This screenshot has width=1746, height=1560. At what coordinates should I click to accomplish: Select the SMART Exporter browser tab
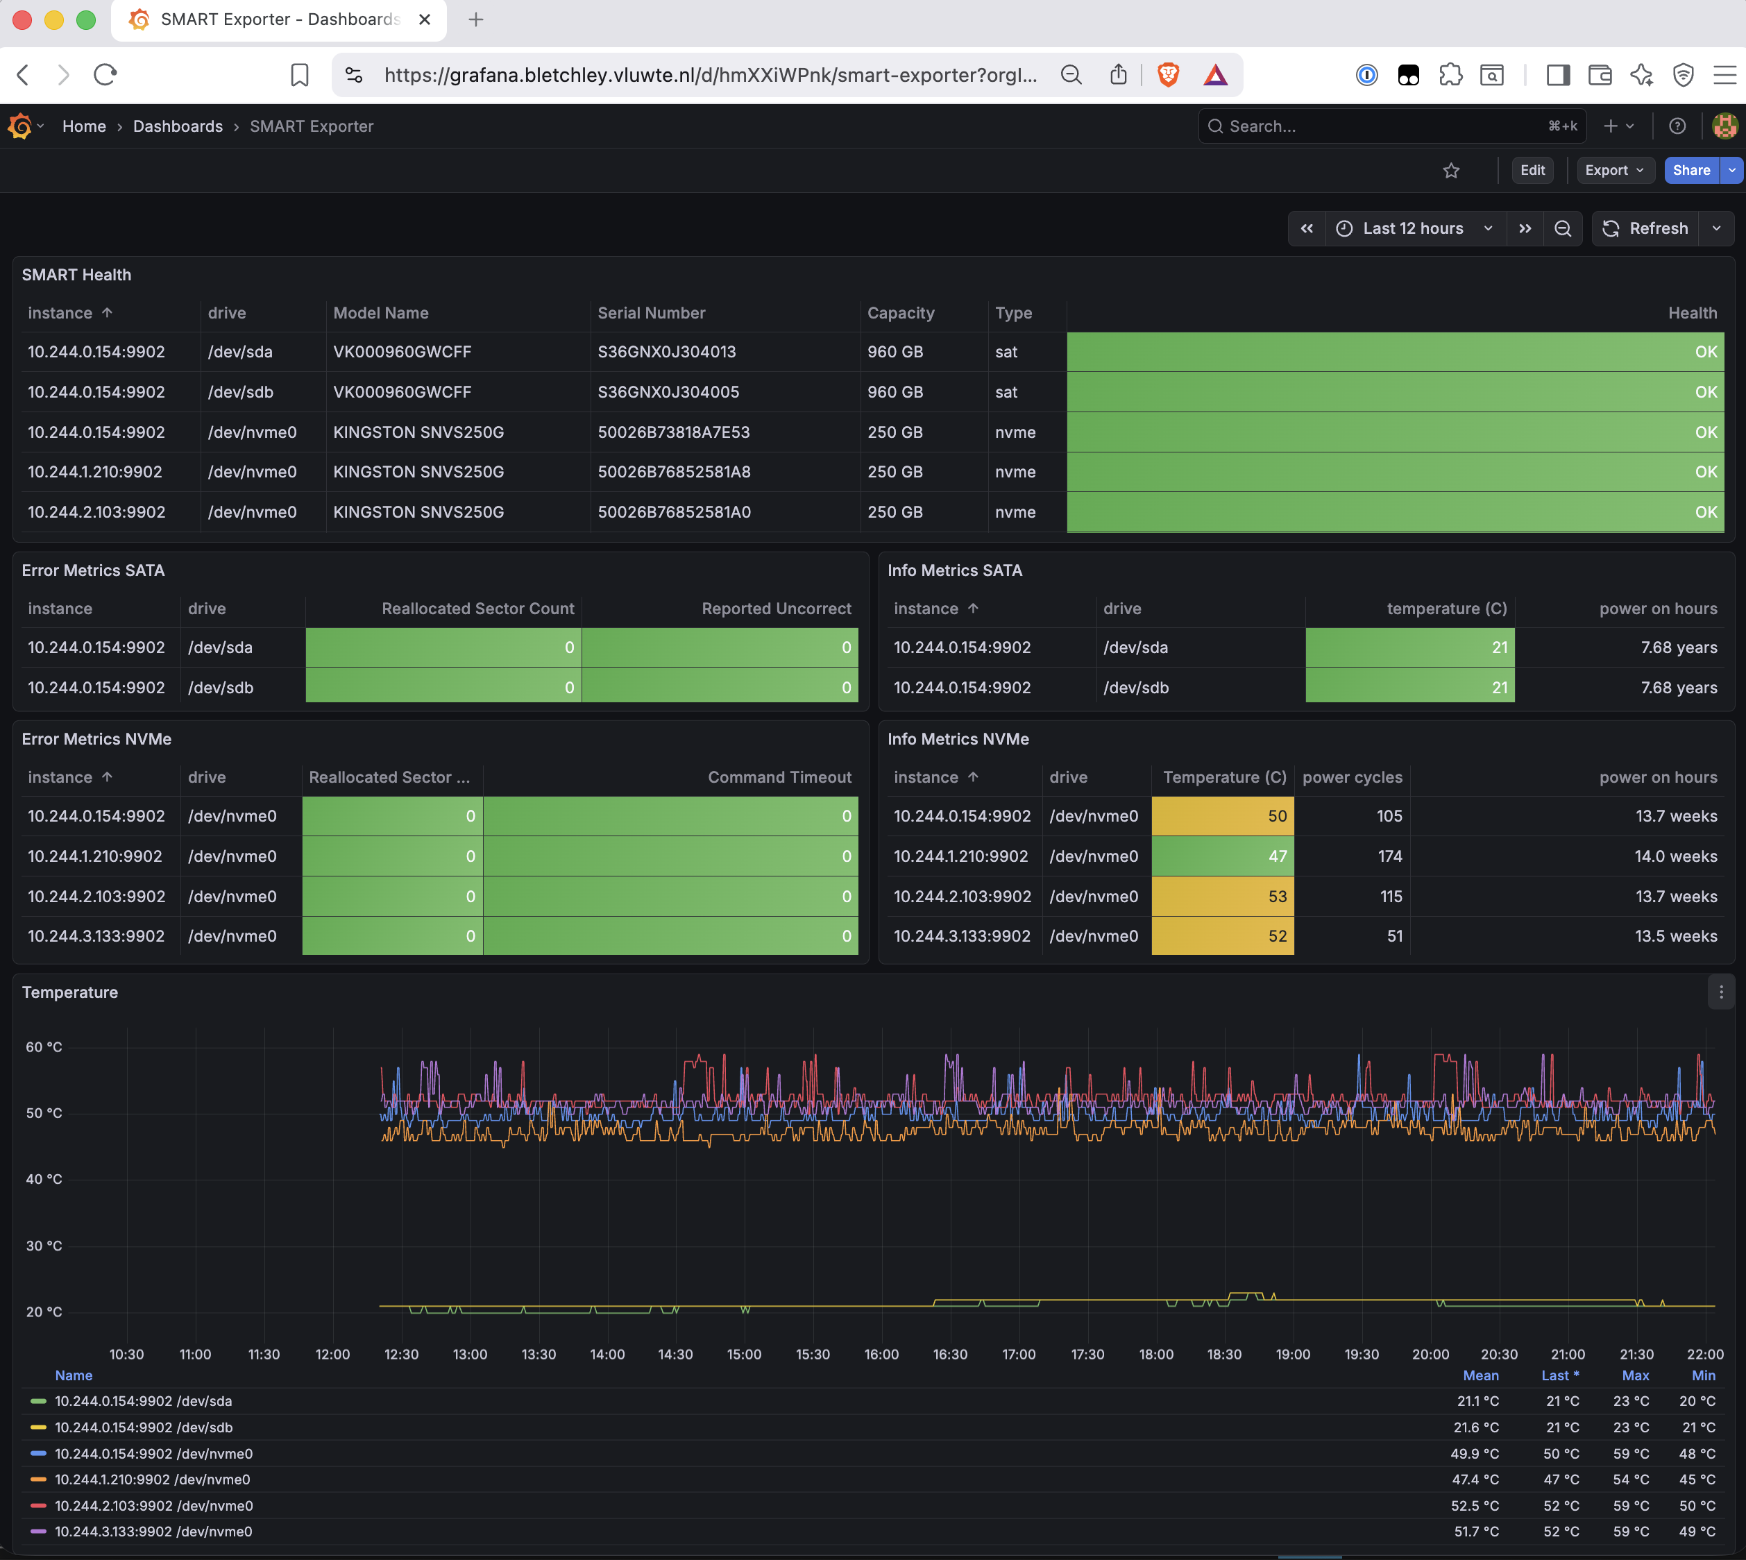[x=278, y=19]
